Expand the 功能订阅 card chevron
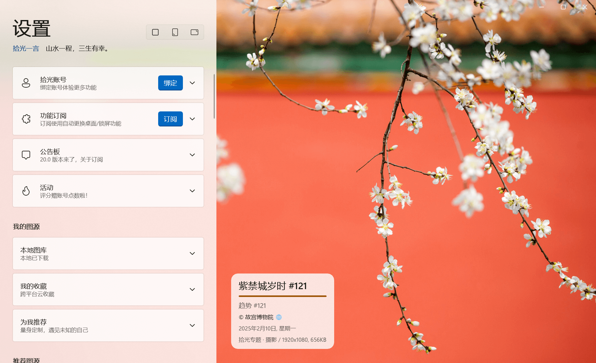The width and height of the screenshot is (596, 363). [192, 119]
